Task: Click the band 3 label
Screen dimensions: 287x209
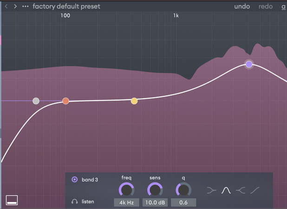Action: point(90,180)
